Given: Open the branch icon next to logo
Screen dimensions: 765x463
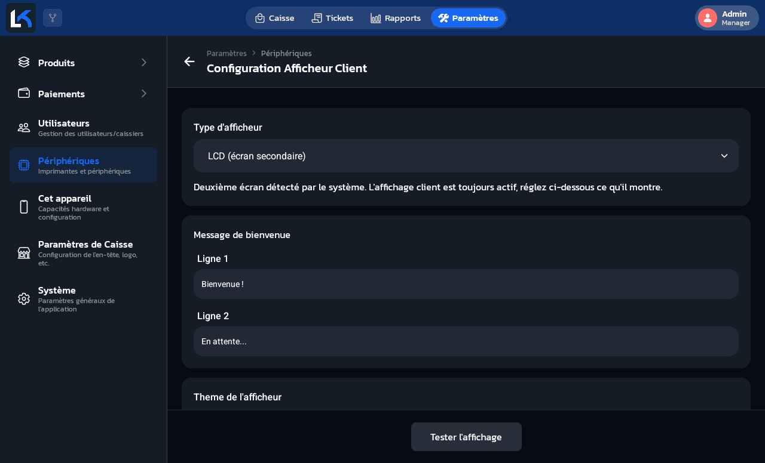Looking at the screenshot, I should pos(53,18).
